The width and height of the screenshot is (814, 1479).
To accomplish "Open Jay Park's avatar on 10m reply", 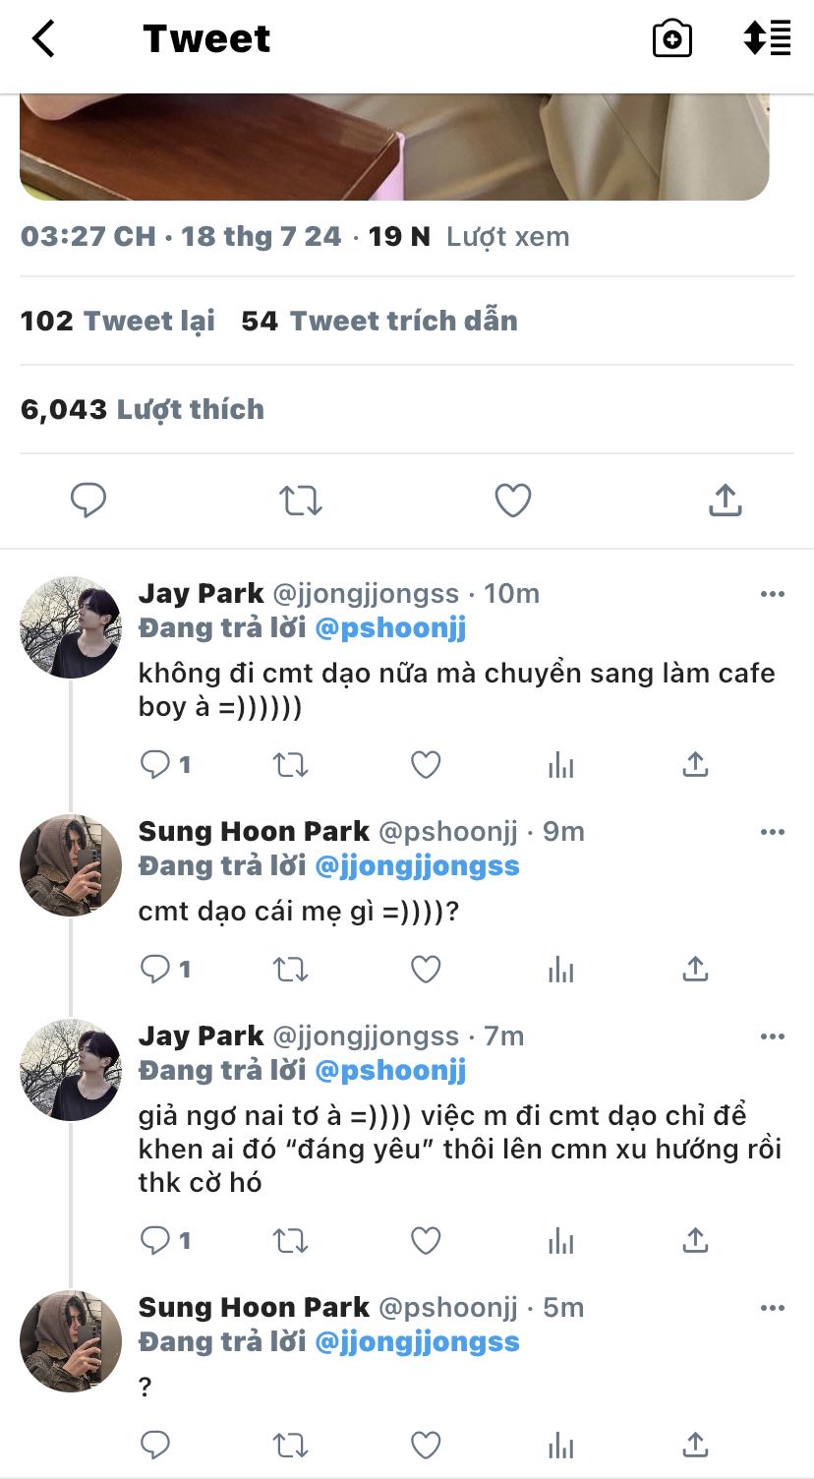I will coord(70,627).
